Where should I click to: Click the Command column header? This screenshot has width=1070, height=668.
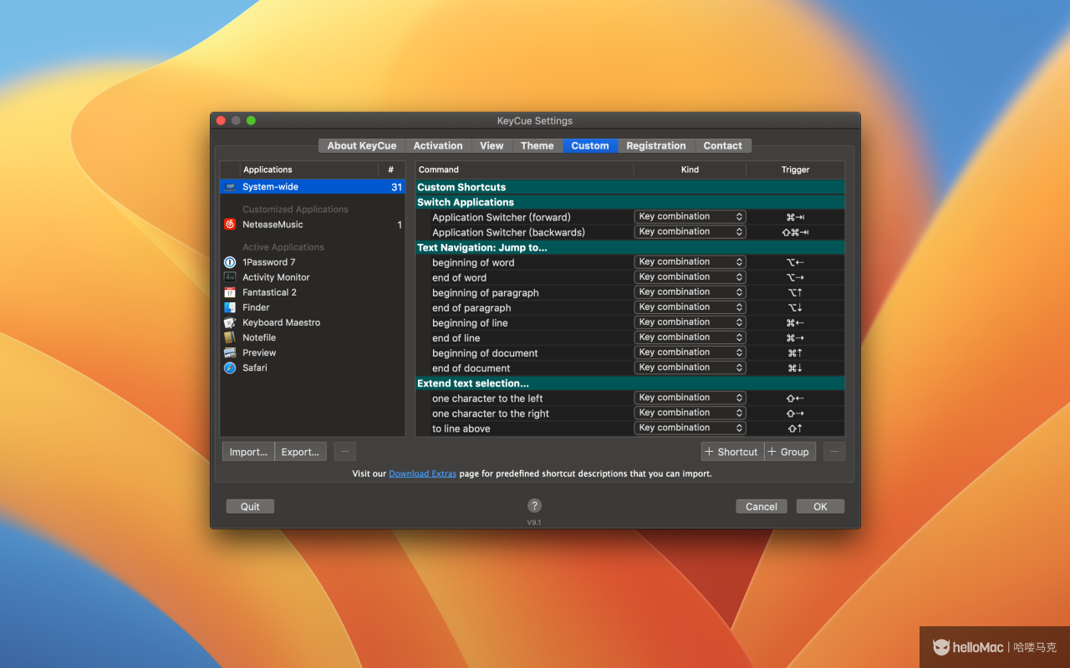[x=524, y=170]
